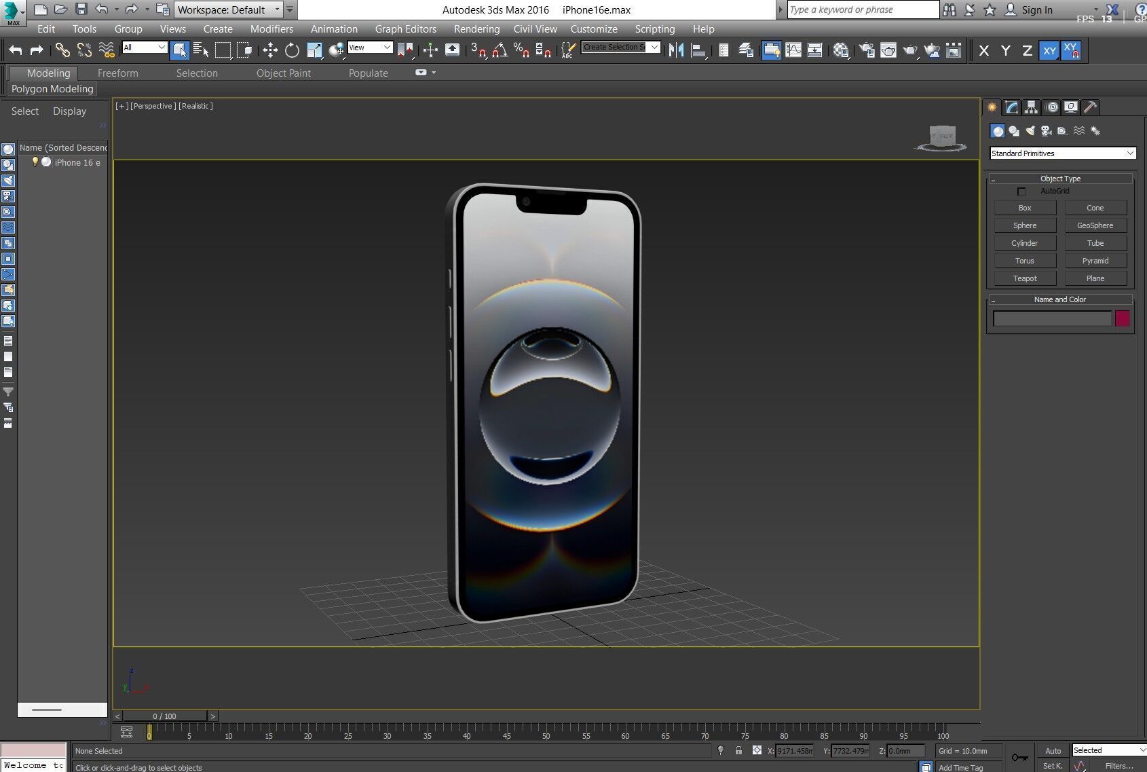Click the Auto key button

pyautogui.click(x=1053, y=750)
